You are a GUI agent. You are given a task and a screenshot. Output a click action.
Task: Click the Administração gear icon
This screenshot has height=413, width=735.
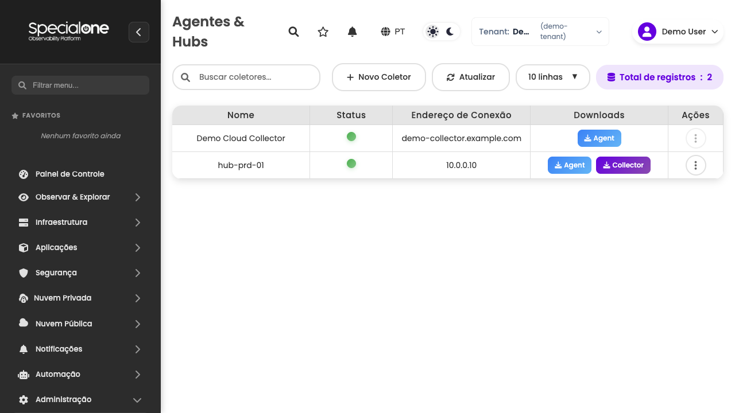point(24,400)
